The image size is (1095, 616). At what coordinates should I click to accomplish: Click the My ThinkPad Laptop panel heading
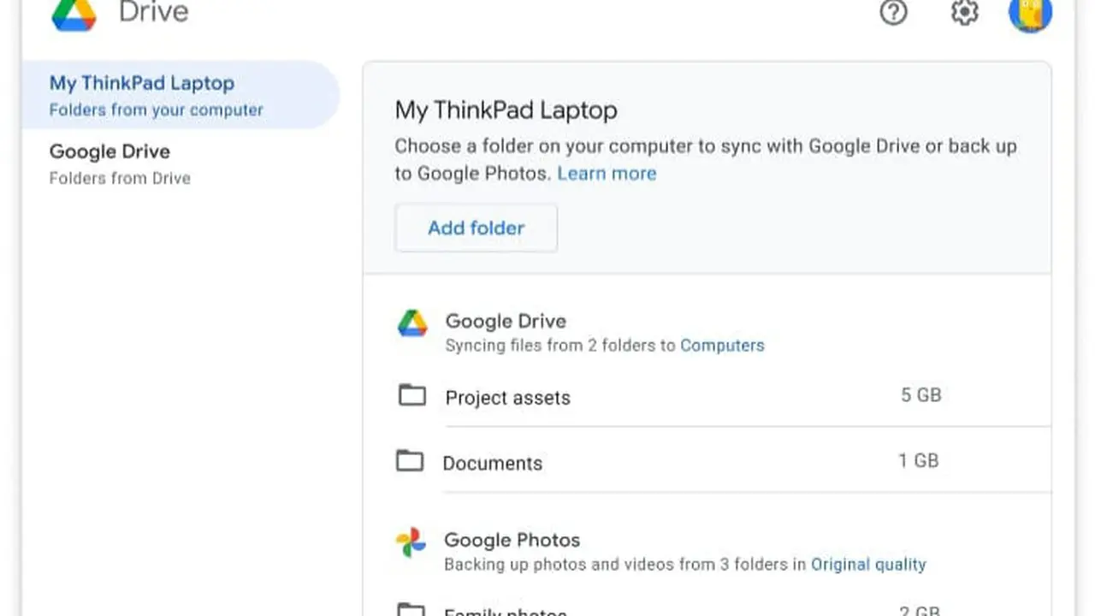pyautogui.click(x=506, y=110)
